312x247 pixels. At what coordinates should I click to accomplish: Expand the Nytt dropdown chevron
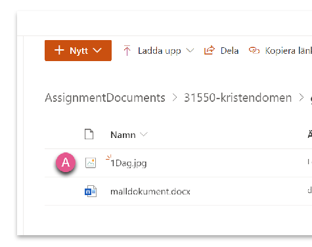97,51
